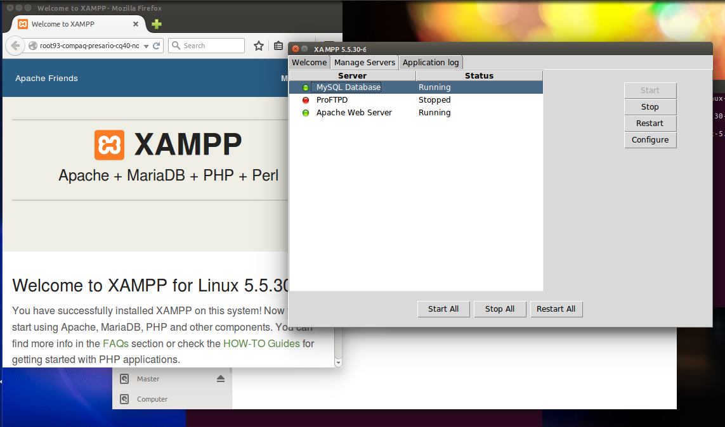Open the Application log tab
Viewport: 725px width, 427px height.
431,62
